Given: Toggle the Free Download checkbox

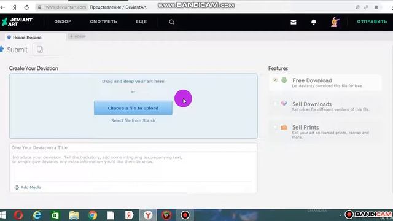Looking at the screenshot, I should (x=275, y=80).
